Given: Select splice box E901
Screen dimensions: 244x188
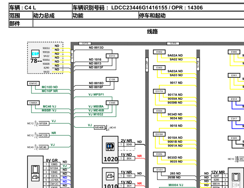Looking at the screenshot, I should [x=234, y=76].
